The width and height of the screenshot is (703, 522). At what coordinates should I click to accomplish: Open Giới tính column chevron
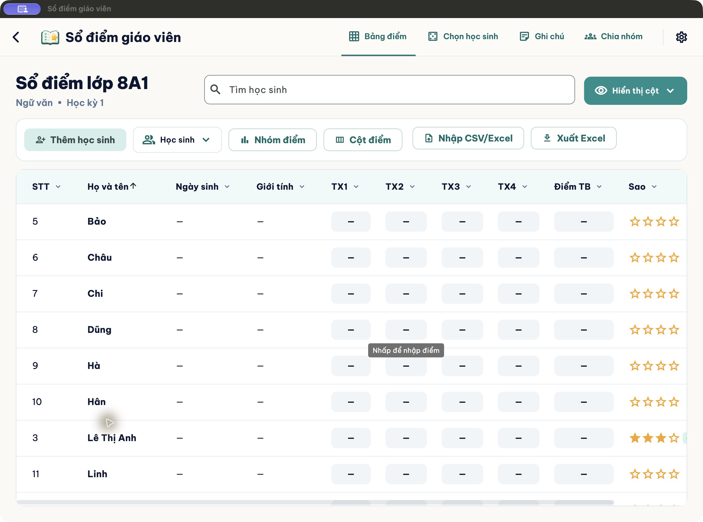coord(302,187)
